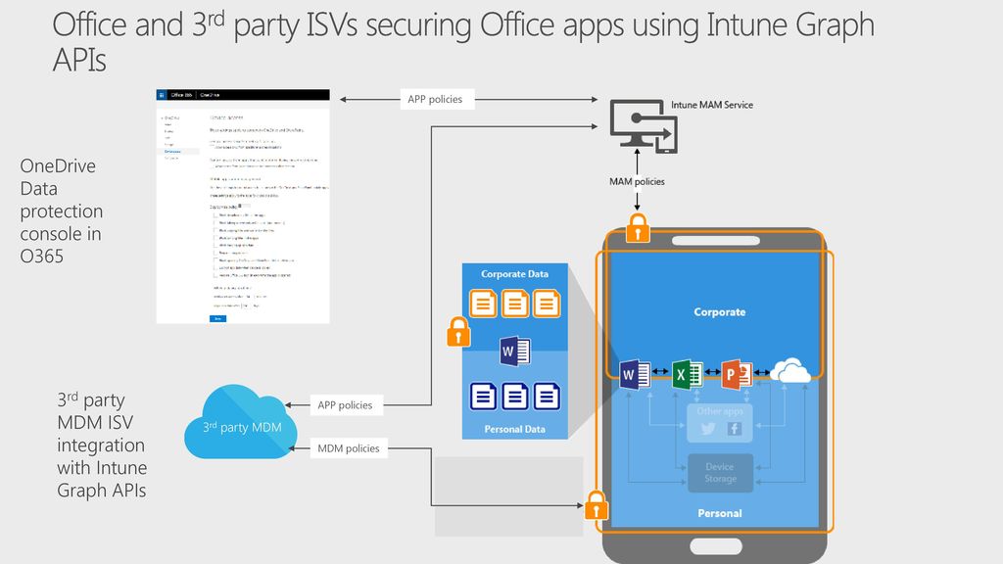Click the OneDrive cloud icon on the phone
The width and height of the screenshot is (1003, 564).
(x=790, y=371)
